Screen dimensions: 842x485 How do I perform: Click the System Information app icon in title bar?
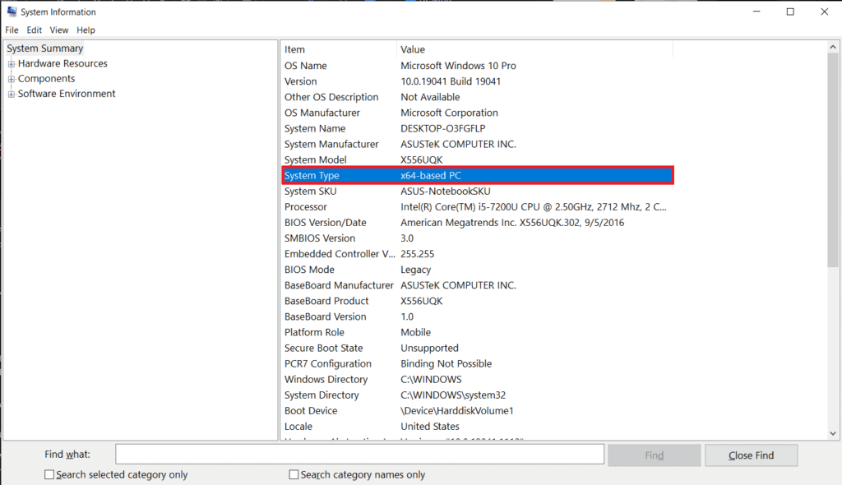click(12, 12)
